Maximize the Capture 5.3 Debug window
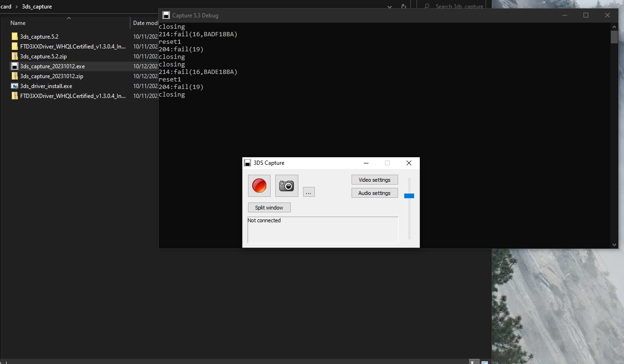This screenshot has height=364, width=624. 586,15
